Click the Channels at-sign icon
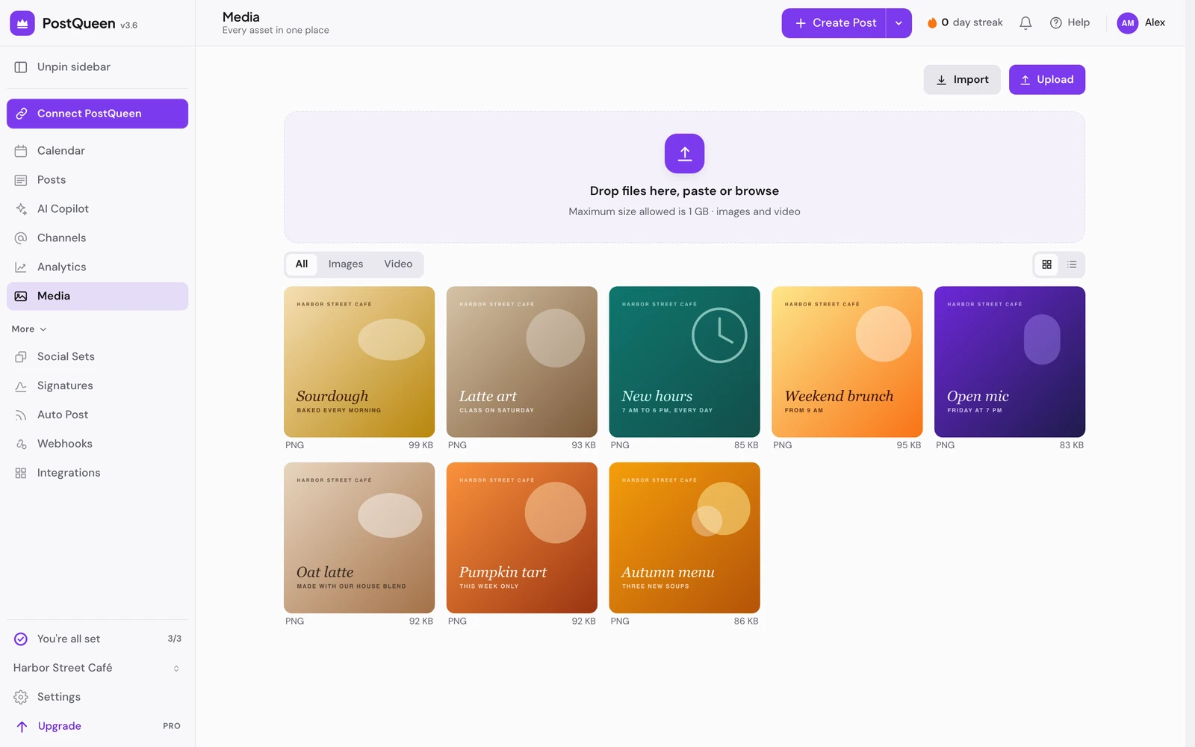Viewport: 1195px width, 747px height. point(21,238)
